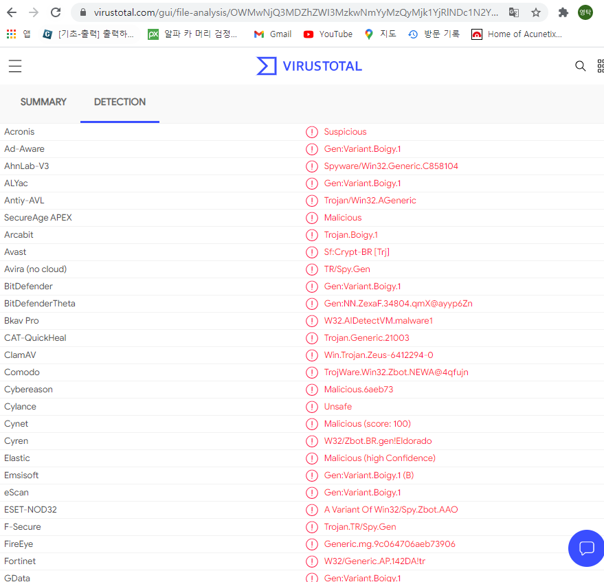Open the VirusTotal hamburger menu
604x582 pixels.
[15, 66]
